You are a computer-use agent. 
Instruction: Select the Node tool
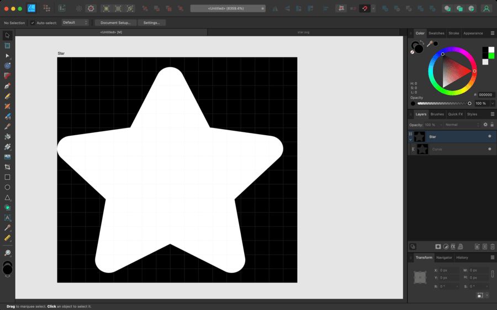(x=7, y=56)
